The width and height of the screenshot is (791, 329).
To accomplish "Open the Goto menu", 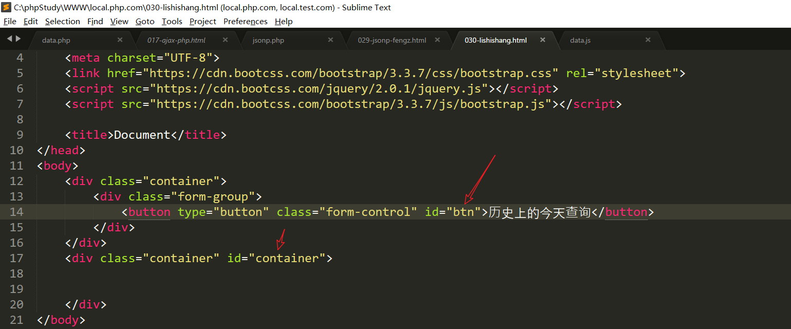I will point(145,22).
